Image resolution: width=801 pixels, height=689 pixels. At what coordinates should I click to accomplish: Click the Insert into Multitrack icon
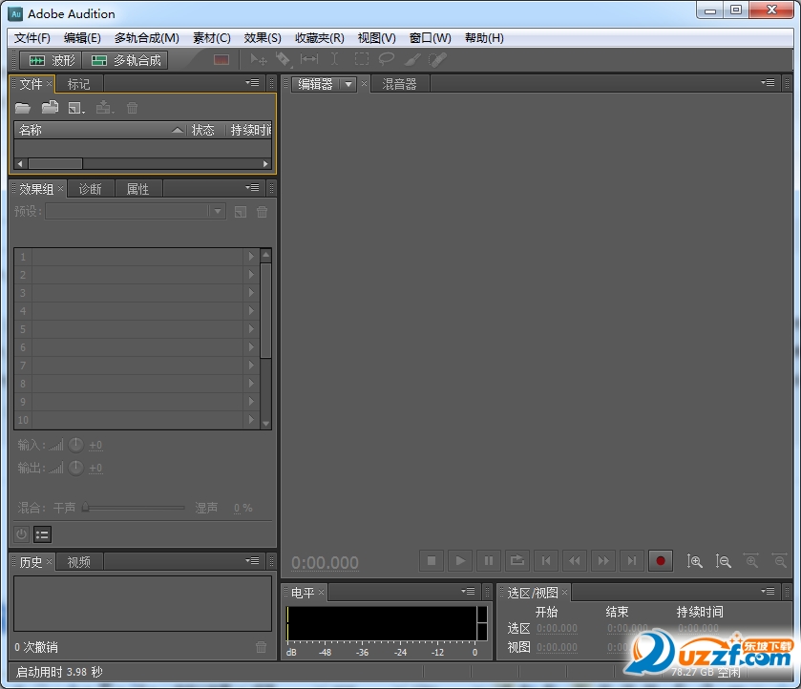tap(105, 107)
